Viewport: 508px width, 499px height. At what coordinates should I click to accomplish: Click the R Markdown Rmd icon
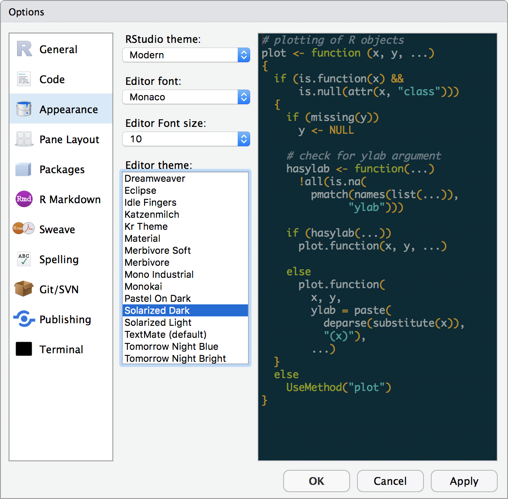pos(24,199)
